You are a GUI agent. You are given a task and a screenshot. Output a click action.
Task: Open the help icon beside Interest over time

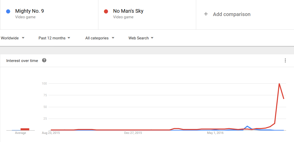pyautogui.click(x=44, y=60)
